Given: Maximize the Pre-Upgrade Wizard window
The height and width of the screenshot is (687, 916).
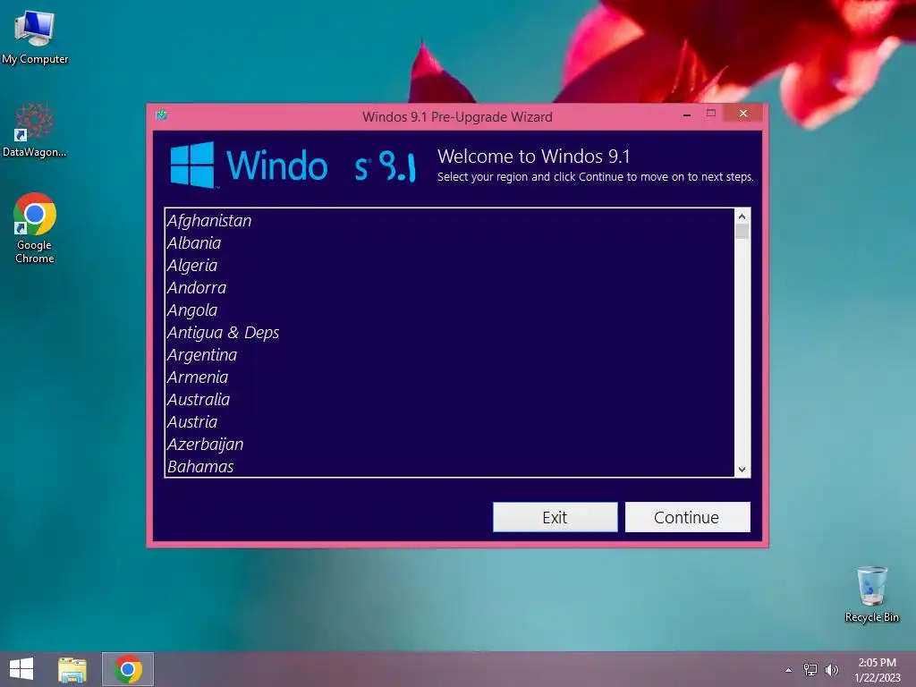Looking at the screenshot, I should click(711, 114).
